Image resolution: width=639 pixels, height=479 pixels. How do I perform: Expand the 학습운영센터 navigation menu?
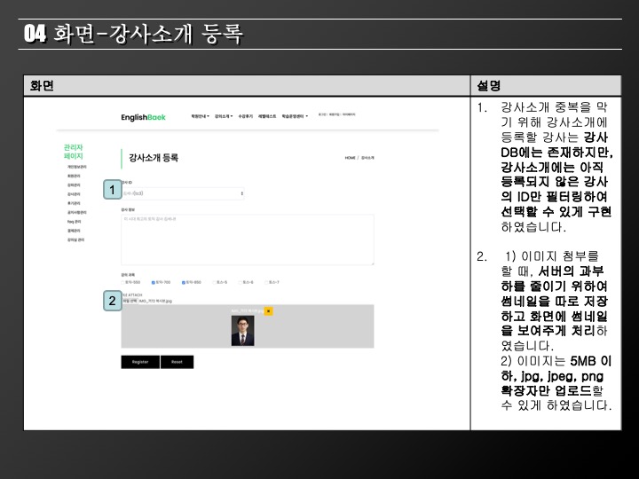coord(295,116)
